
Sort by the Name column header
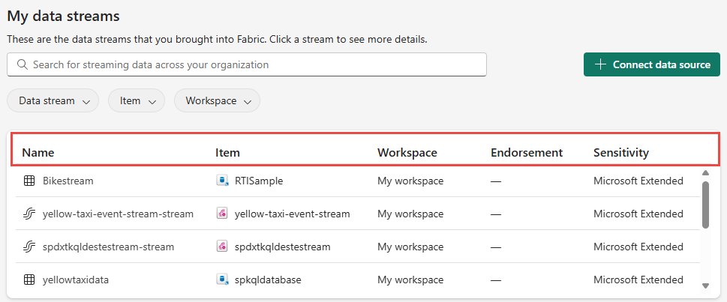point(38,153)
